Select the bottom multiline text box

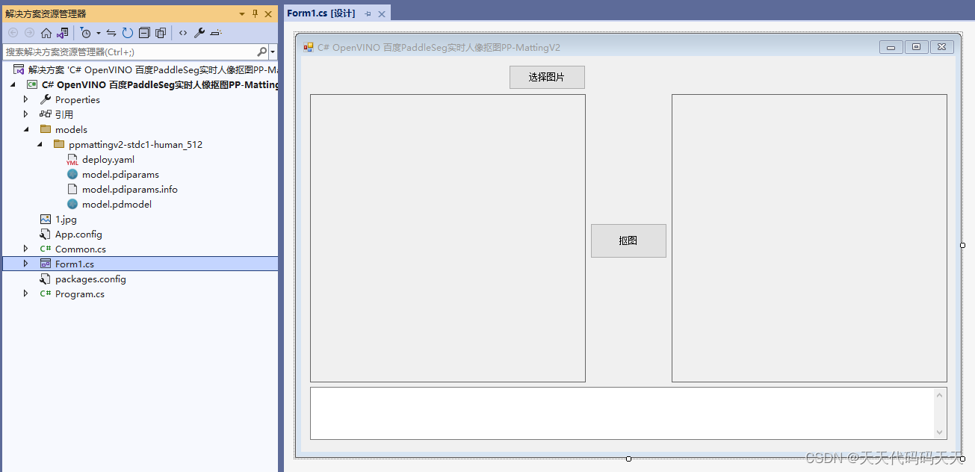[x=628, y=413]
